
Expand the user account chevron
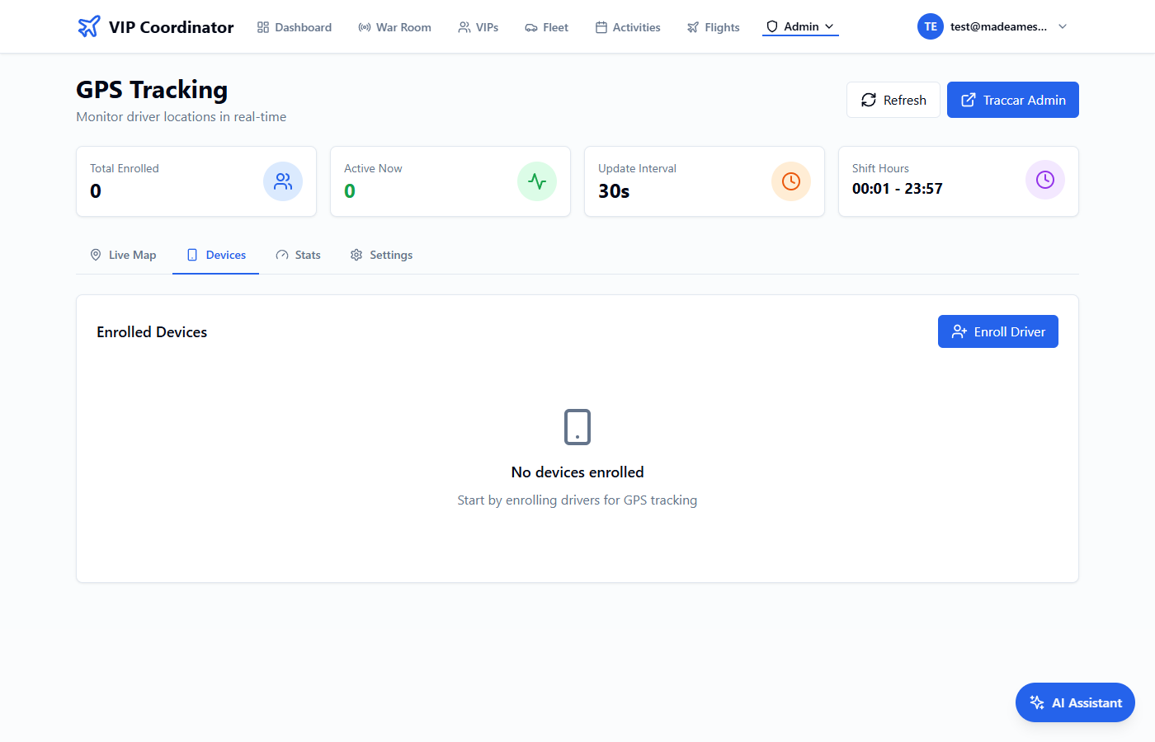pyautogui.click(x=1063, y=26)
